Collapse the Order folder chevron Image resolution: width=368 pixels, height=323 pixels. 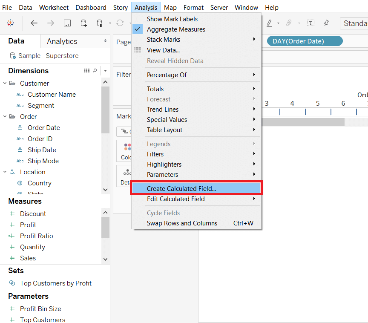(x=5, y=116)
